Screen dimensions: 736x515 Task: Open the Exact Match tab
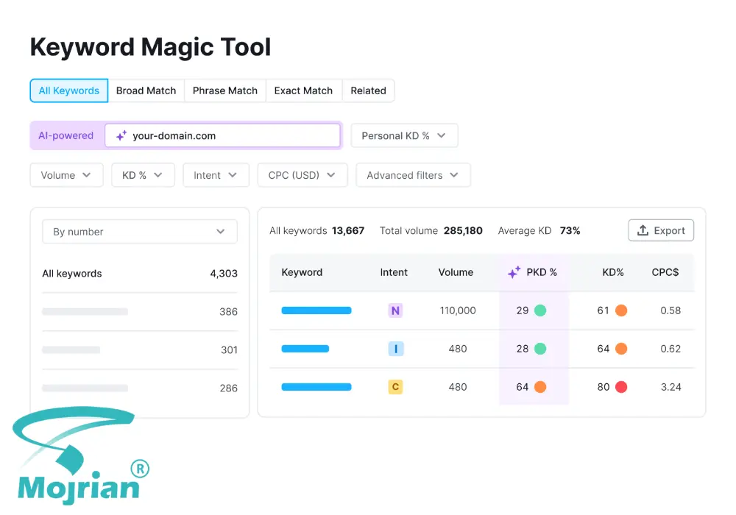pyautogui.click(x=303, y=90)
